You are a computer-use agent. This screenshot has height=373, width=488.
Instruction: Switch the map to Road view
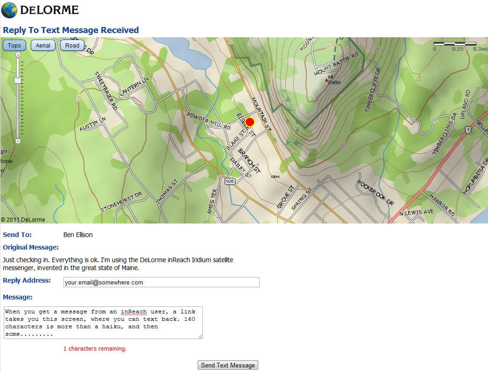click(72, 45)
